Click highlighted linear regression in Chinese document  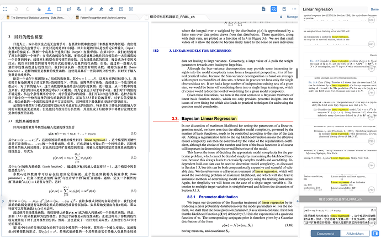[x=95, y=140]
